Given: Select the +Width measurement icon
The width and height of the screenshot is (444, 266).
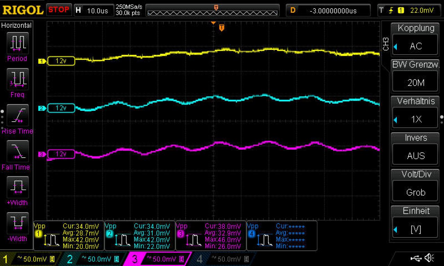Looking at the screenshot, I should [17, 187].
